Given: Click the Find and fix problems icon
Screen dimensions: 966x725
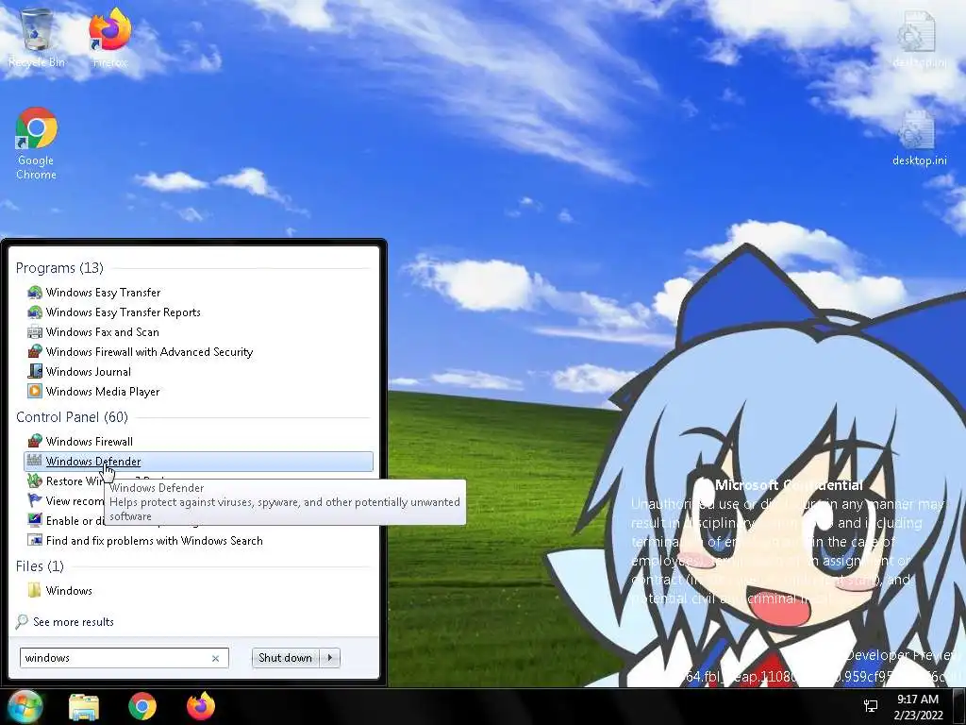Looking at the screenshot, I should tap(35, 541).
